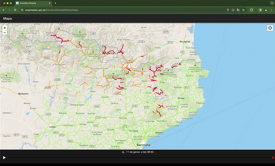
Task: Zoom out of the map
Action: (x=4, y=33)
